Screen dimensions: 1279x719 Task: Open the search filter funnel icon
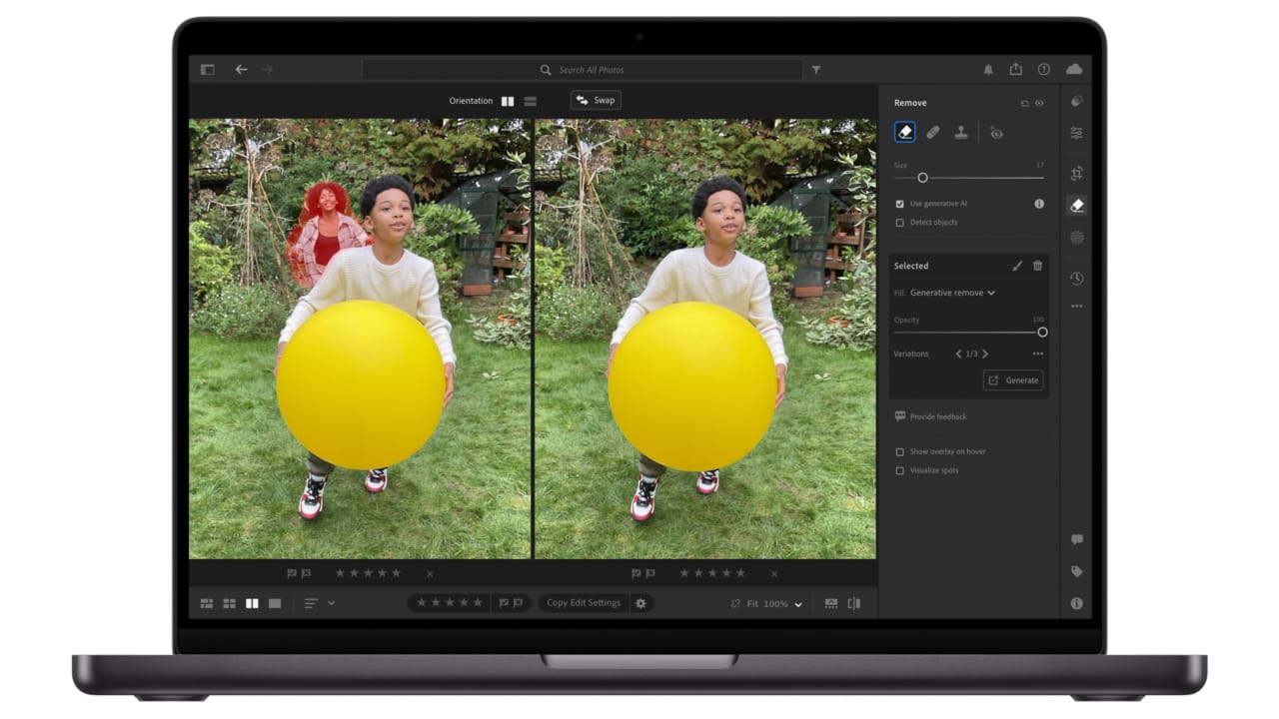[816, 70]
